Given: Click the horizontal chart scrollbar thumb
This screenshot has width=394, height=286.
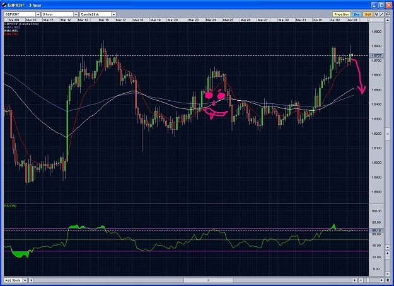Looking at the screenshot, I should pos(208,280).
